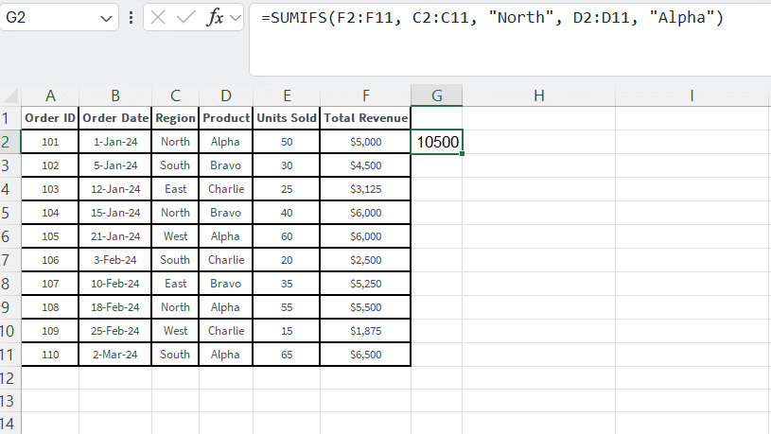Click the 'Region' header cell
Viewport: 771px width, 434px height.
(x=175, y=118)
